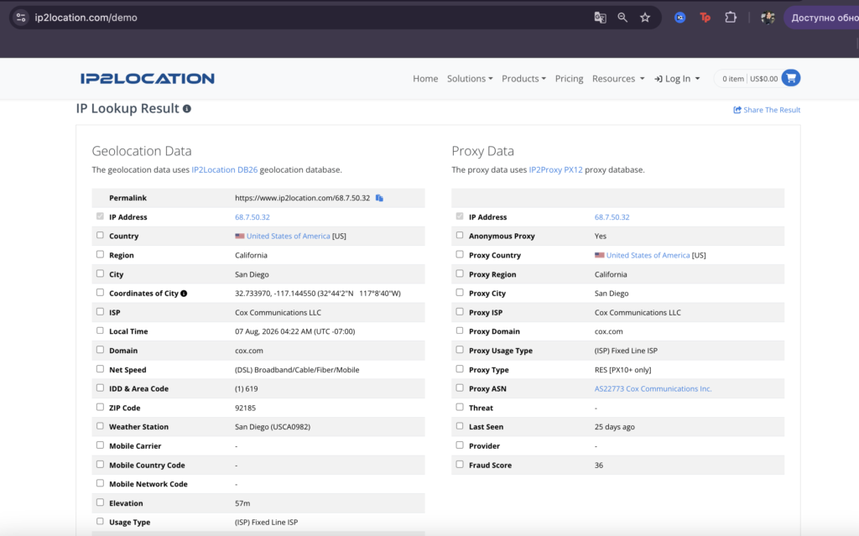The image size is (859, 536).
Task: Click the Share The Result link
Action: (767, 110)
